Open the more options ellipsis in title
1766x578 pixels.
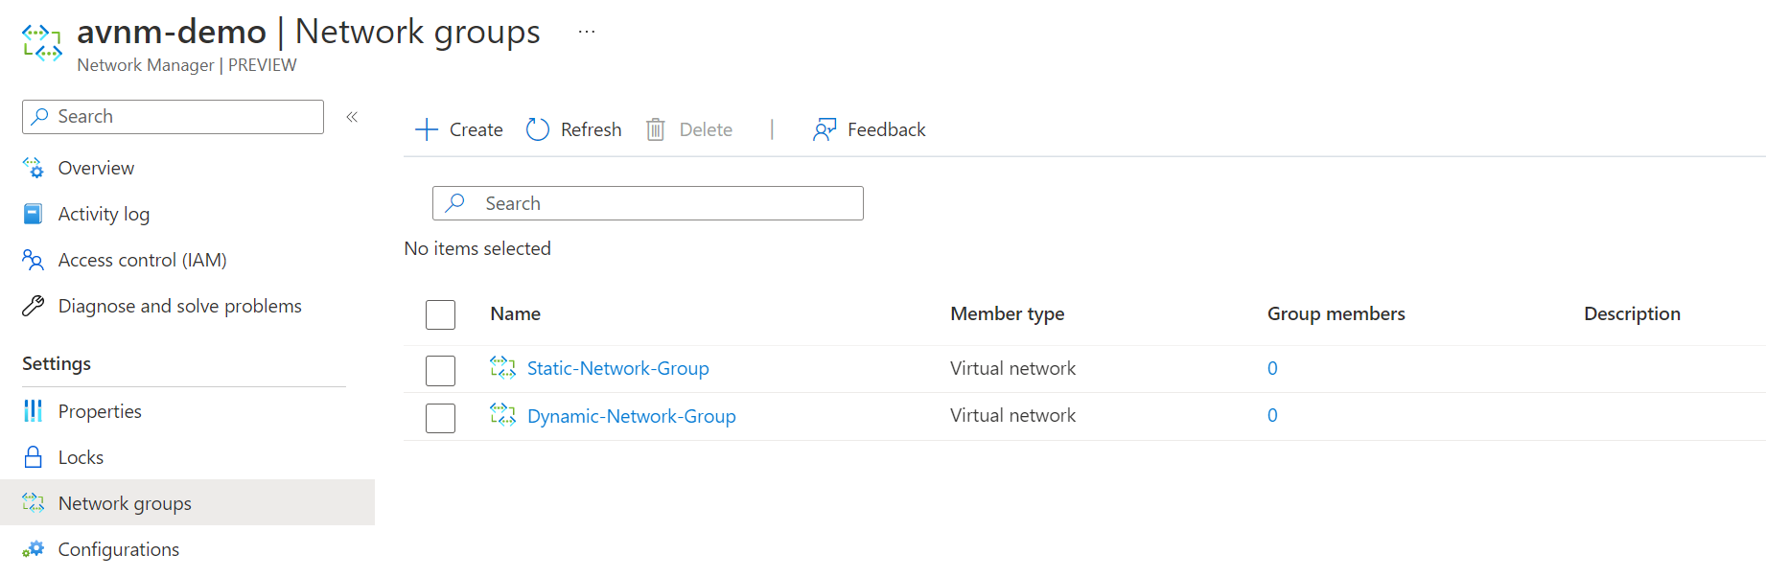[587, 32]
